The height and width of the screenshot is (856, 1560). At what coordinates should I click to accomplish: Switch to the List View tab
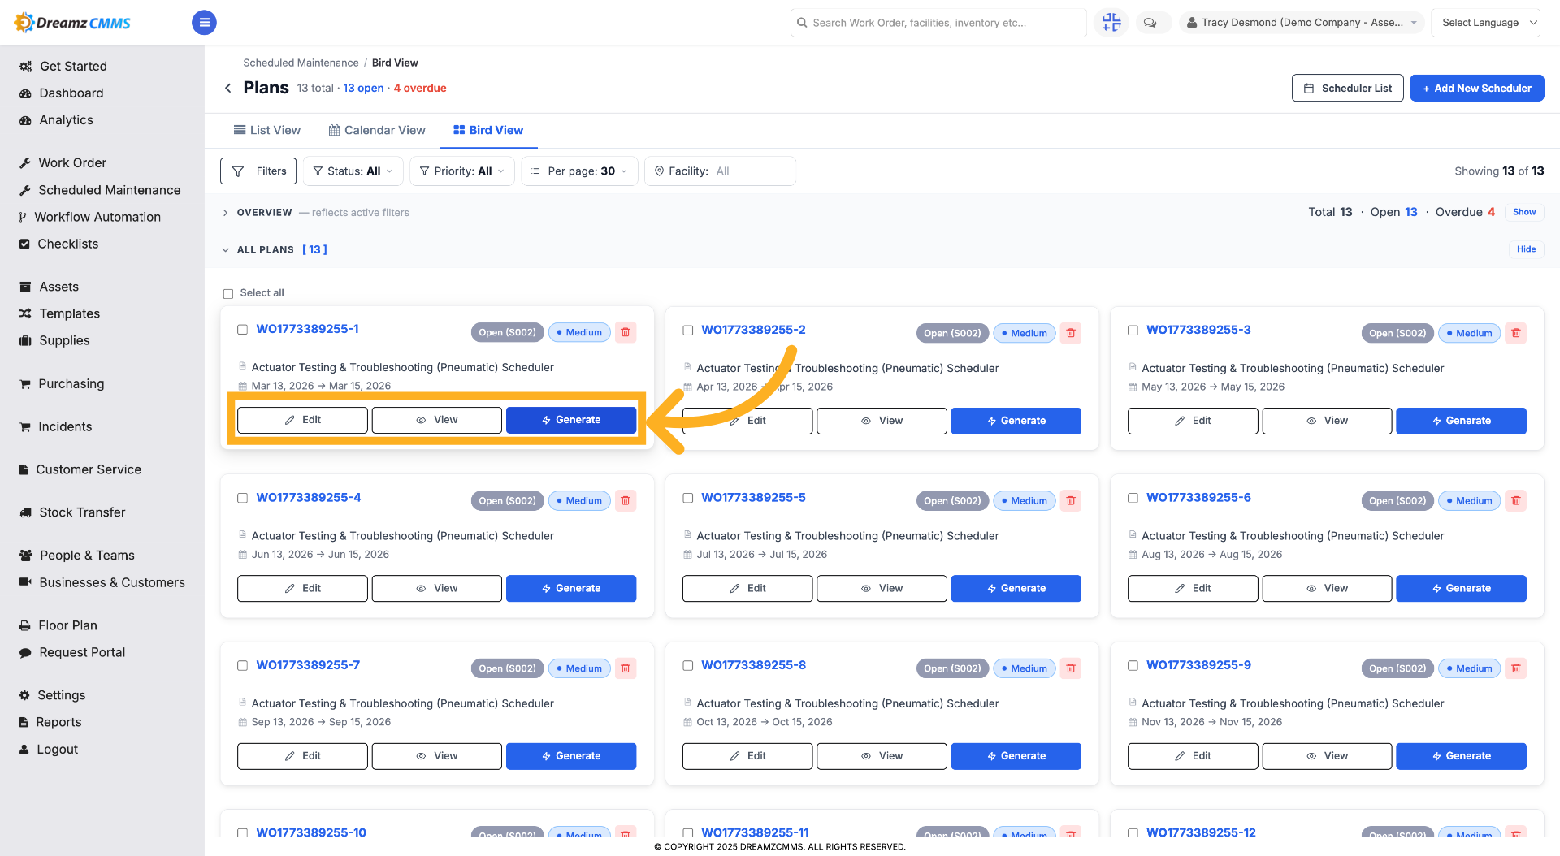point(267,130)
